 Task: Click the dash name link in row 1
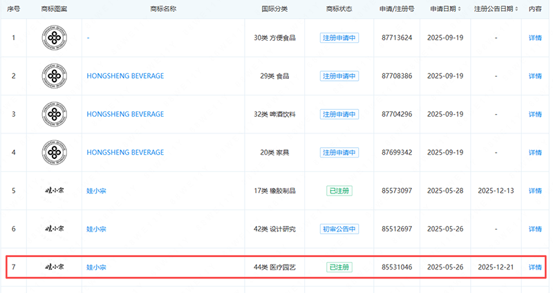(x=88, y=37)
